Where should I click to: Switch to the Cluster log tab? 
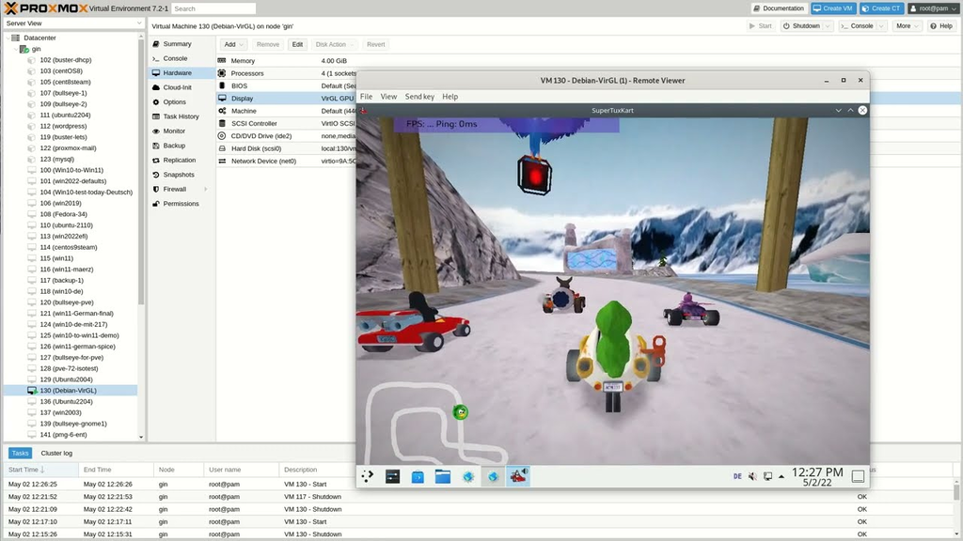(58, 453)
